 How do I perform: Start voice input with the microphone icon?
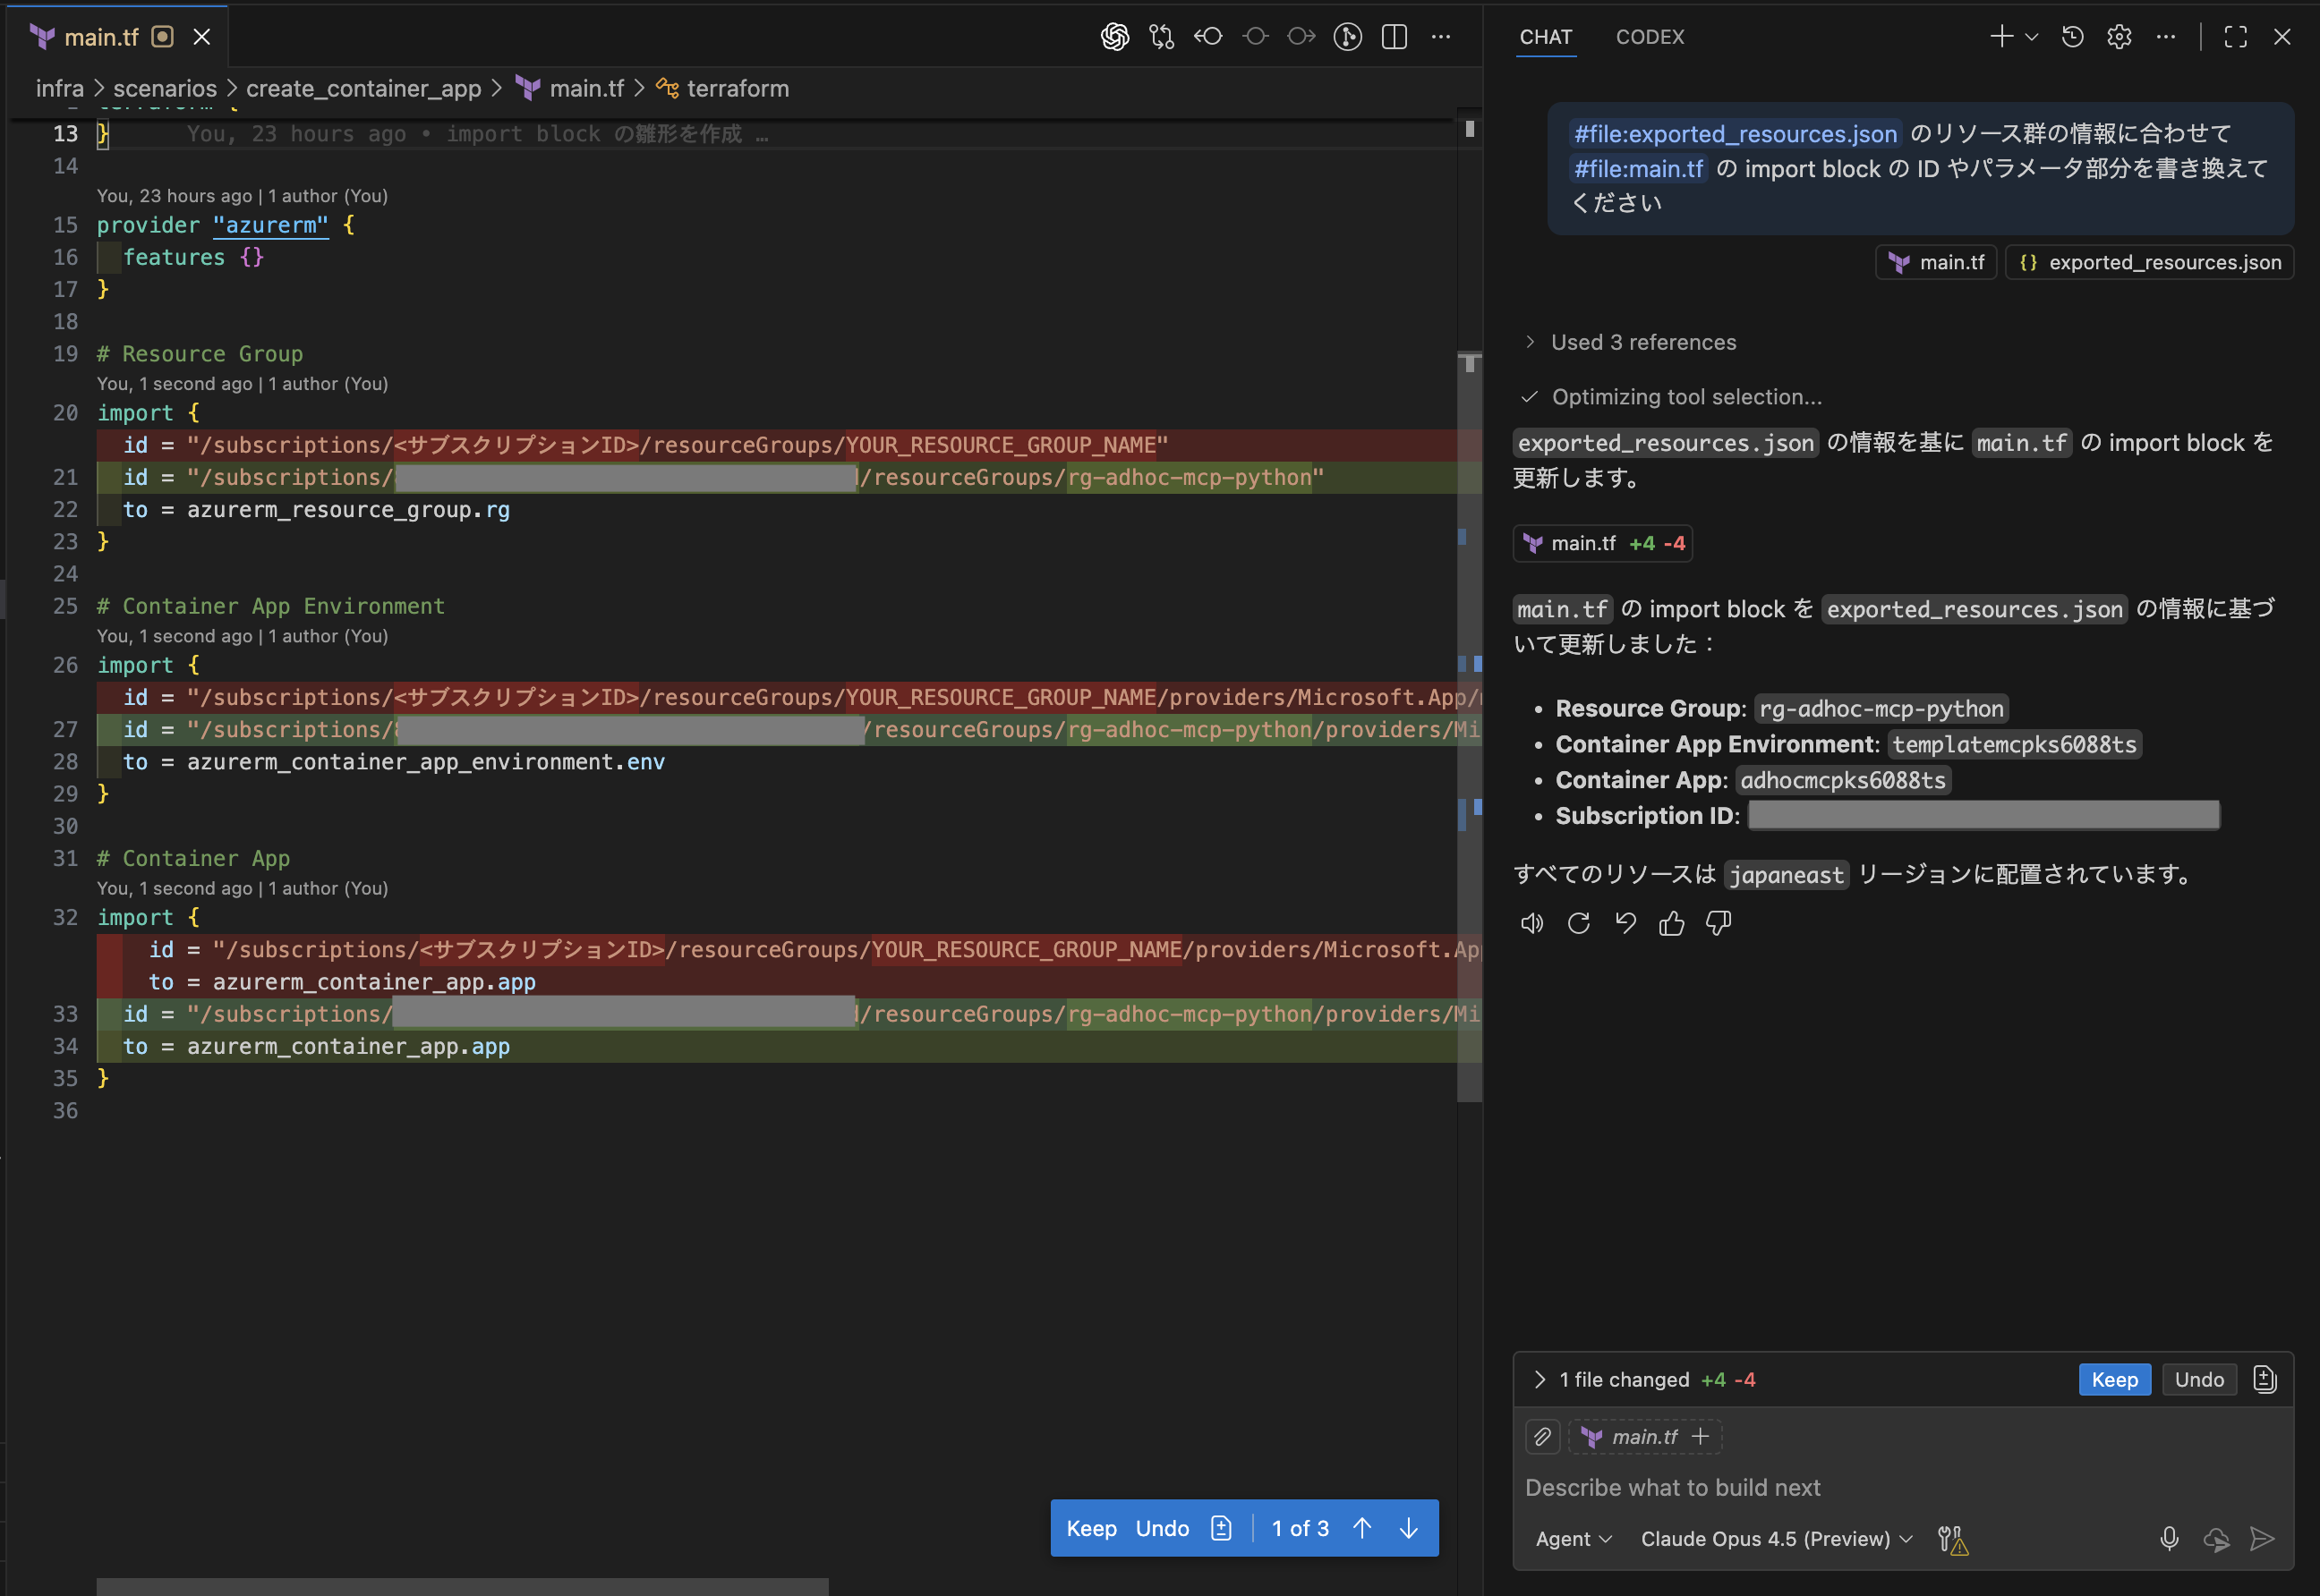tap(2168, 1539)
